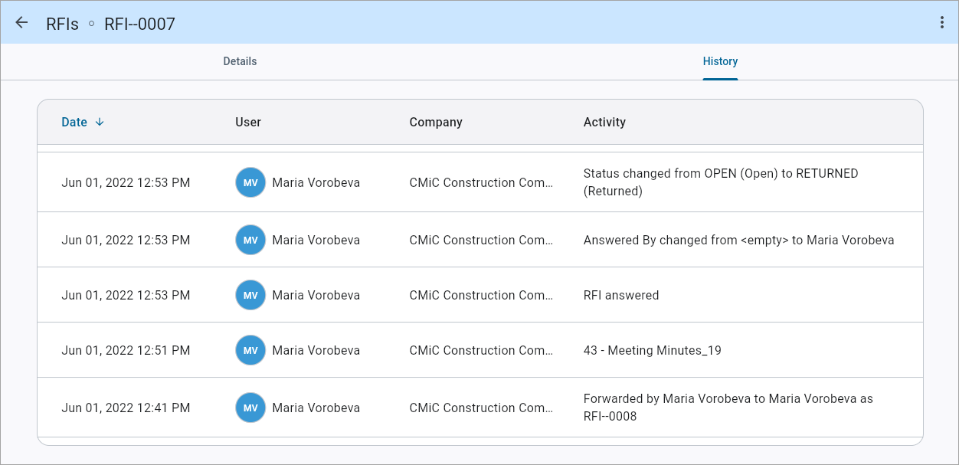Switch to the Details tab
The height and width of the screenshot is (465, 959).
click(240, 61)
